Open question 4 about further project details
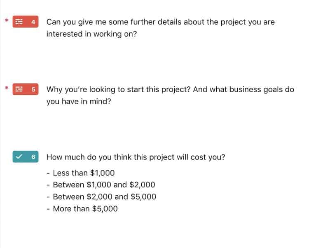Viewport: 309px width, 248px height. (x=160, y=28)
